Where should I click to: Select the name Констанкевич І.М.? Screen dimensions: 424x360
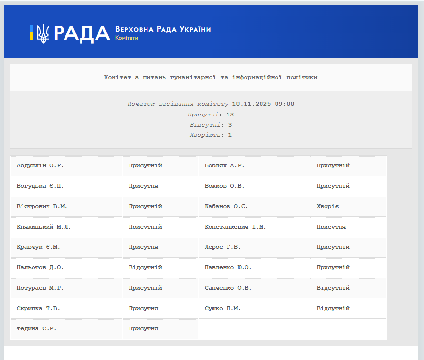click(x=235, y=227)
